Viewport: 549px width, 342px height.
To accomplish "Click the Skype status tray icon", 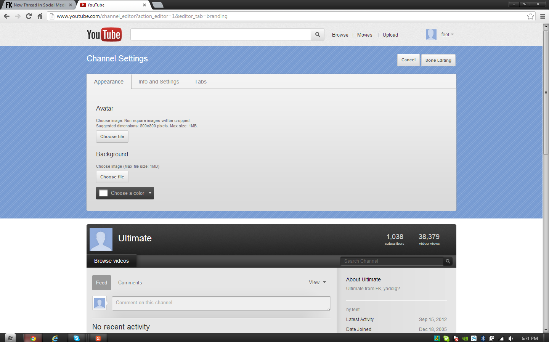I will tap(446, 338).
